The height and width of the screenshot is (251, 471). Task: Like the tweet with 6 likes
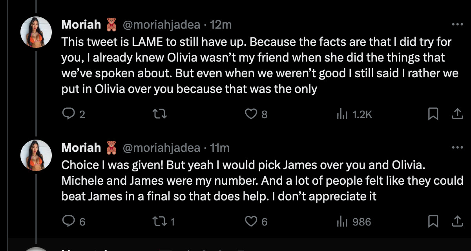[x=256, y=222]
